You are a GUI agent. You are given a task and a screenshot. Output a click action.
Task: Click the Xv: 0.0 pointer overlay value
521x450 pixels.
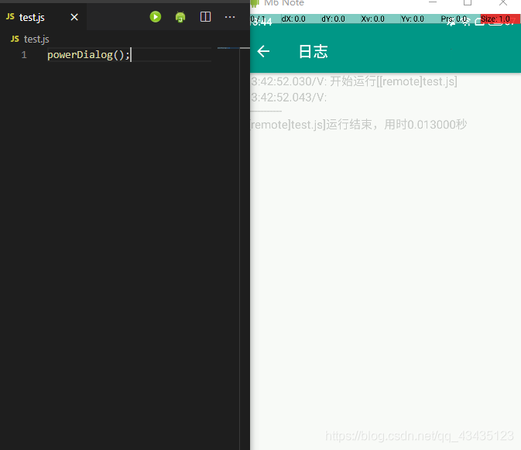click(x=373, y=19)
